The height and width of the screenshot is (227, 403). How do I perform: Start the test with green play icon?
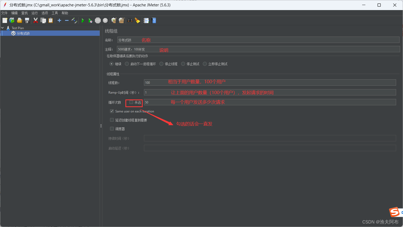[x=83, y=20]
